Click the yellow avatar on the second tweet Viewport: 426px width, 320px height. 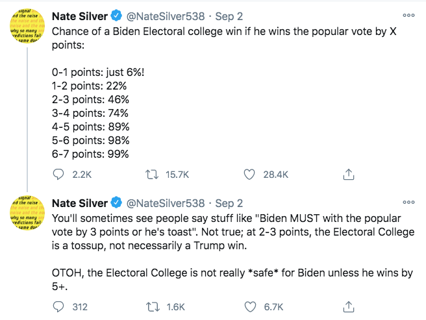coord(27,213)
